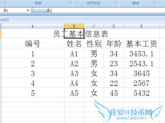The width and height of the screenshot is (165, 123).
Task: Select the salary cell 2567
Action: [142, 83]
